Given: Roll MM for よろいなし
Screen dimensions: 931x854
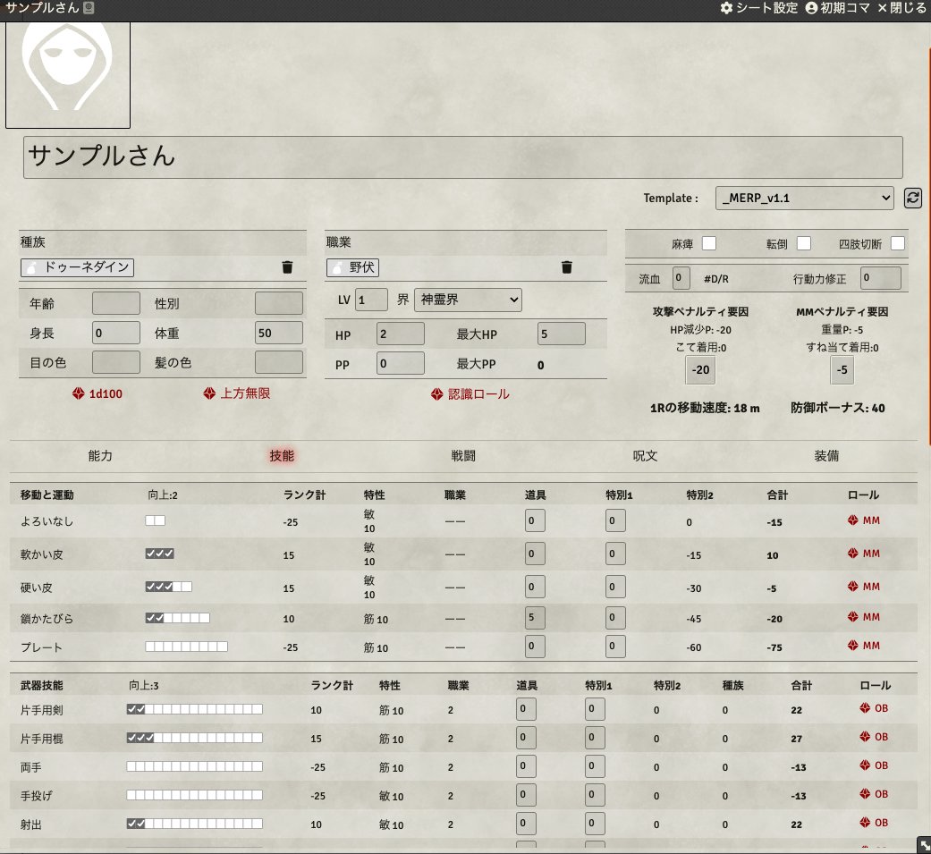Looking at the screenshot, I should coord(863,520).
